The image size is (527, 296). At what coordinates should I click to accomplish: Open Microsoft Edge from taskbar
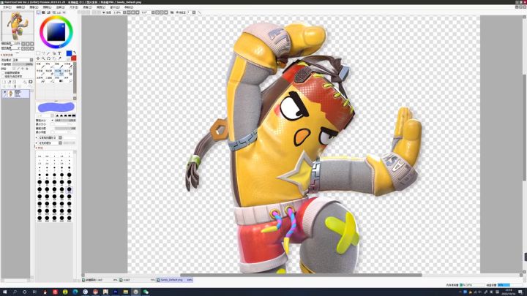point(75,292)
